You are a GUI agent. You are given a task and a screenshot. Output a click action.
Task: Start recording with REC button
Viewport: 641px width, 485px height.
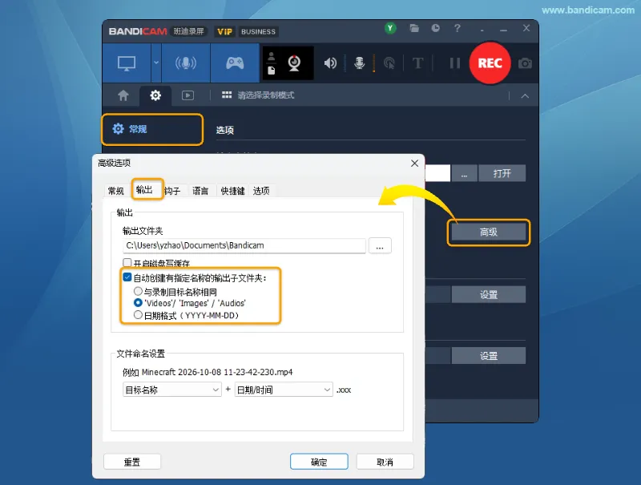click(490, 63)
